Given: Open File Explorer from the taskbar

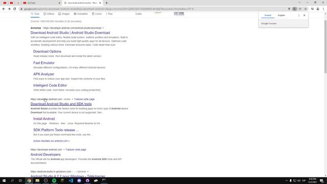Looking at the screenshot, I should [37, 180].
